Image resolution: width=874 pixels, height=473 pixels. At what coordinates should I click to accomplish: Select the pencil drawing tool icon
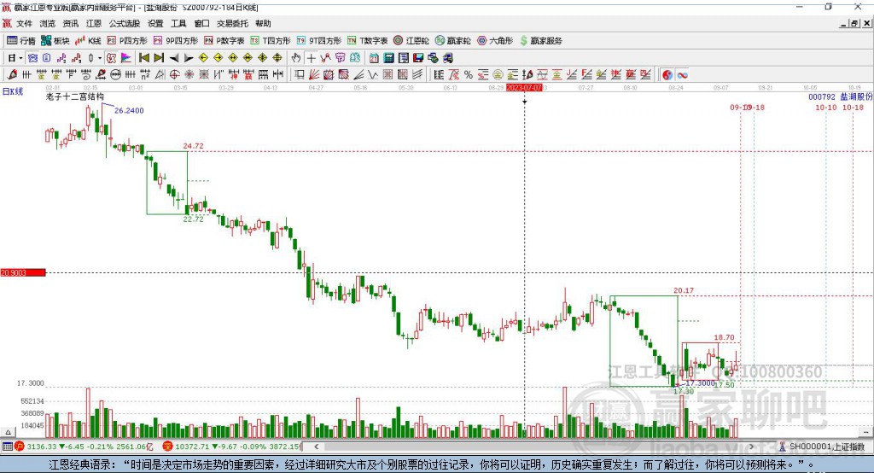point(12,75)
